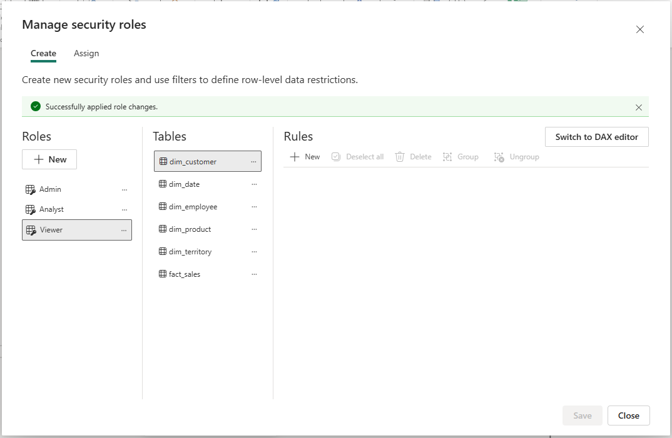
Task: Open more options for dim_territory table
Action: click(254, 252)
